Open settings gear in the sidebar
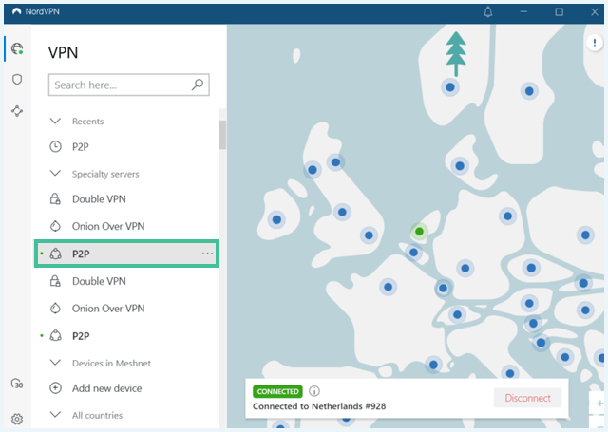 tap(17, 419)
